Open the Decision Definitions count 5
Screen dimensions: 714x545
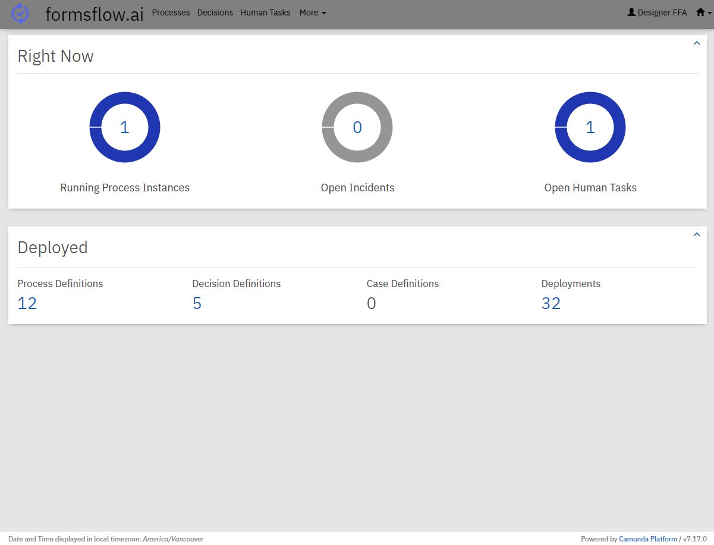click(x=197, y=304)
